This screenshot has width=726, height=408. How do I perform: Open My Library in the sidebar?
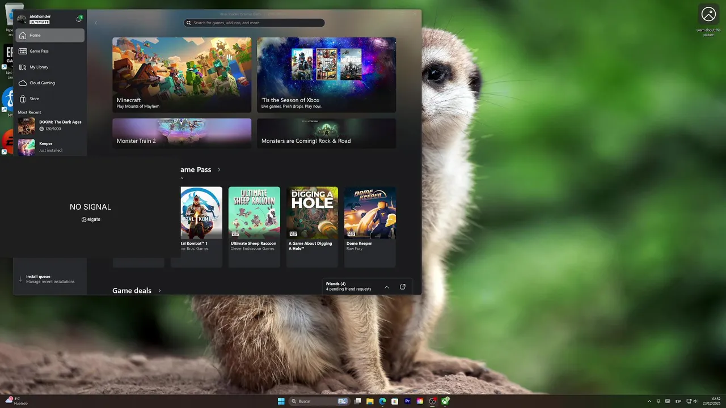point(50,67)
